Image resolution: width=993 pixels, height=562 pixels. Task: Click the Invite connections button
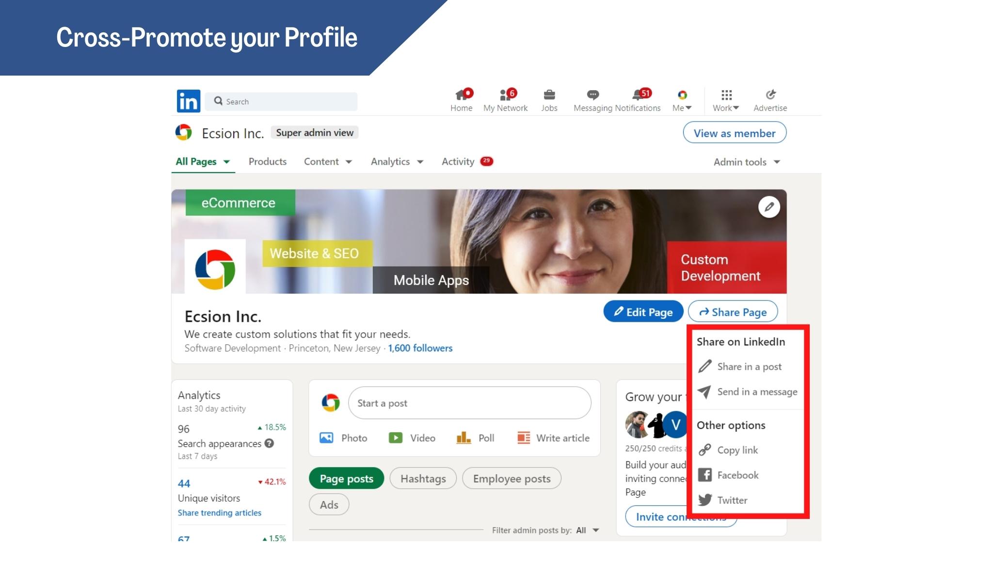[x=681, y=517]
